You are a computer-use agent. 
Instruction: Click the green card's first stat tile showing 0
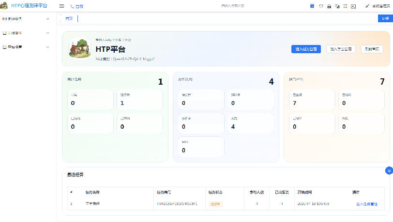(91, 100)
